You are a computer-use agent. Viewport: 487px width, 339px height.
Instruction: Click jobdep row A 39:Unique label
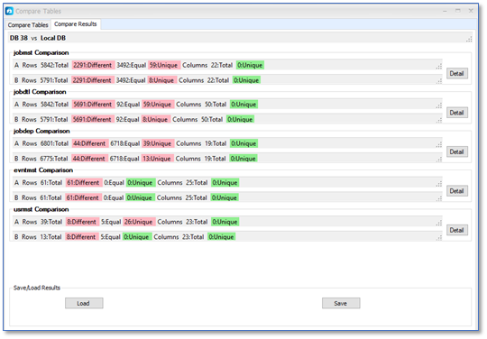tap(158, 143)
